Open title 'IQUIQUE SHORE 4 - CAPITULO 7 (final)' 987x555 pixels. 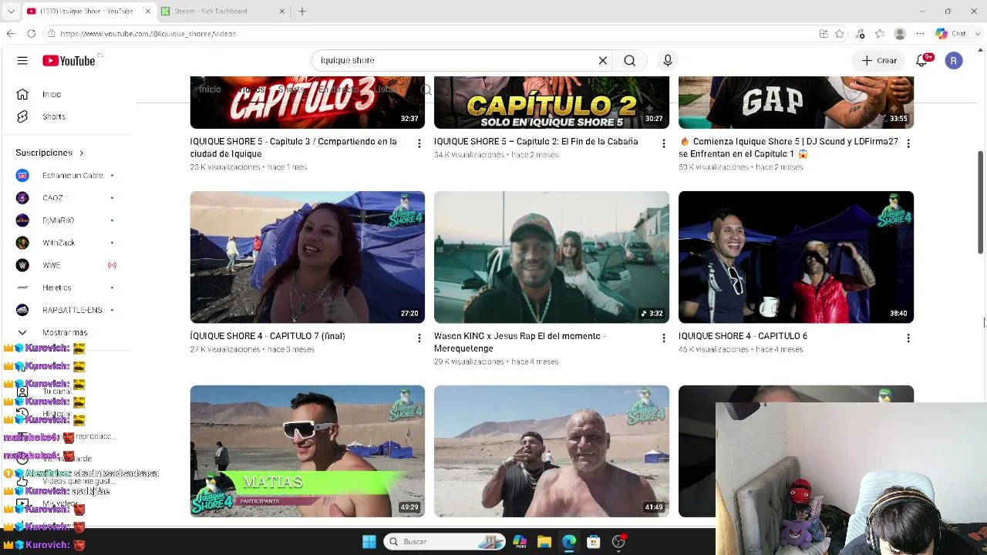pos(268,336)
